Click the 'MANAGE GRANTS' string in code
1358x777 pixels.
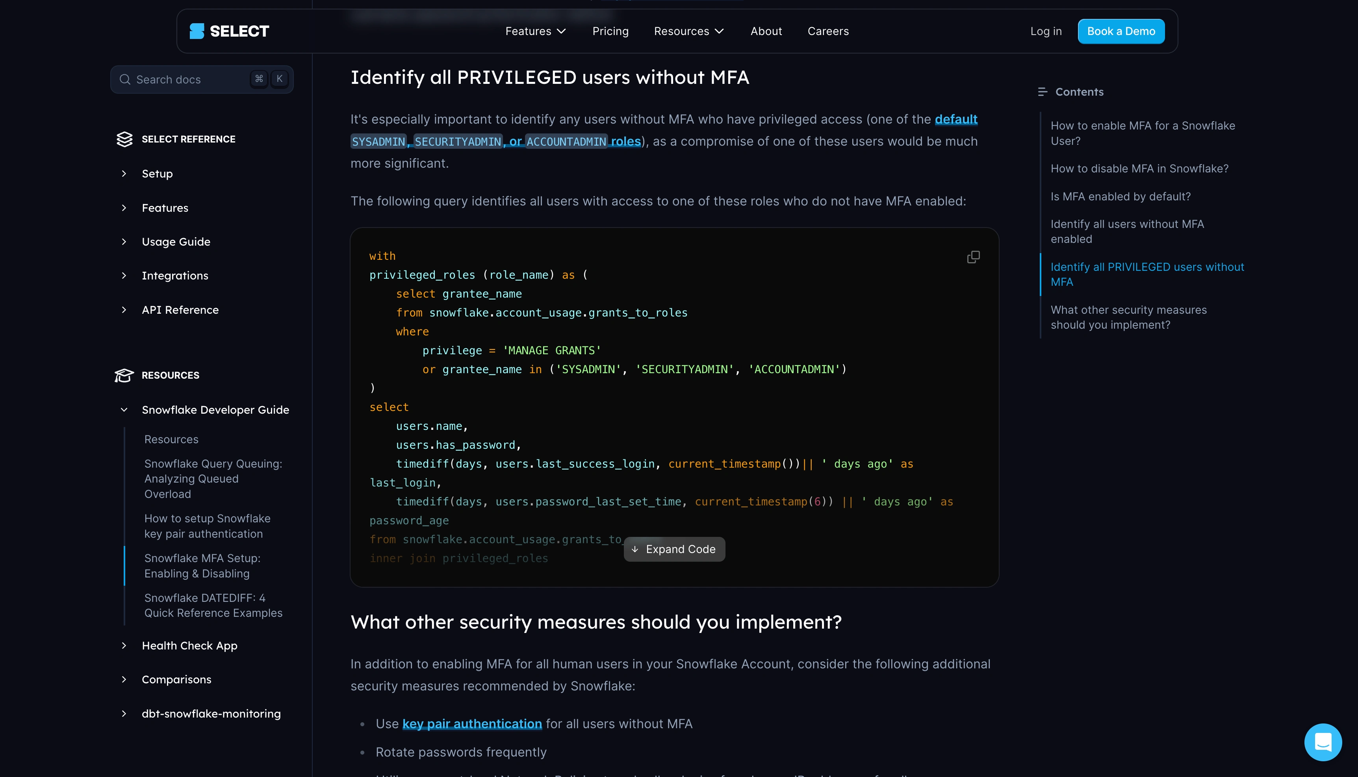point(552,350)
